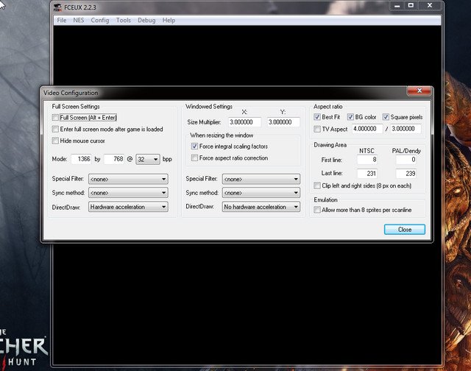The image size is (471, 371).
Task: Open the Config menu
Action: coord(99,20)
